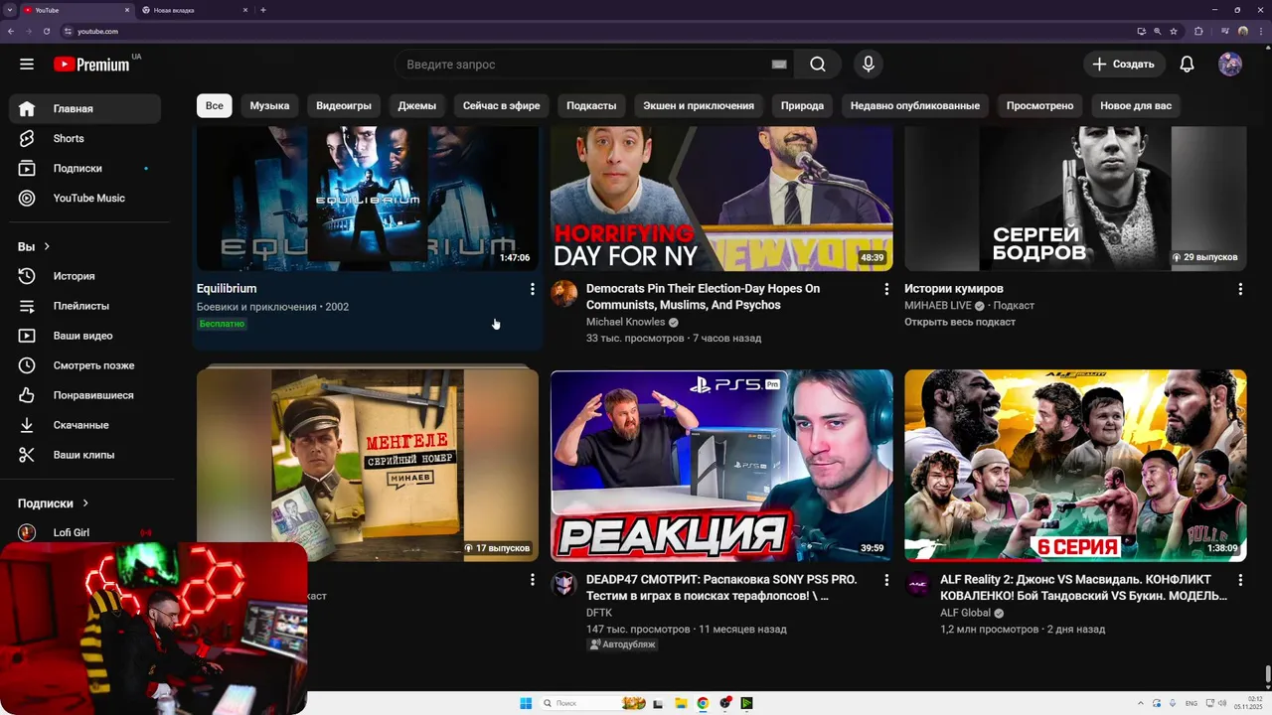Open ALF Global channel avatar

pos(918,584)
